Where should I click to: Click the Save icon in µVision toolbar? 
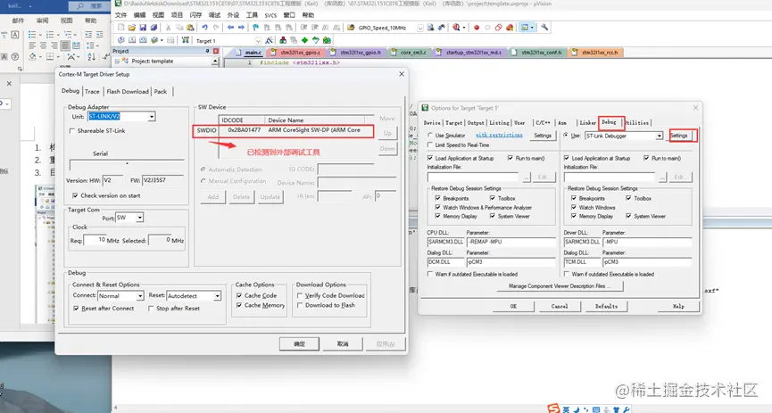tap(143, 28)
